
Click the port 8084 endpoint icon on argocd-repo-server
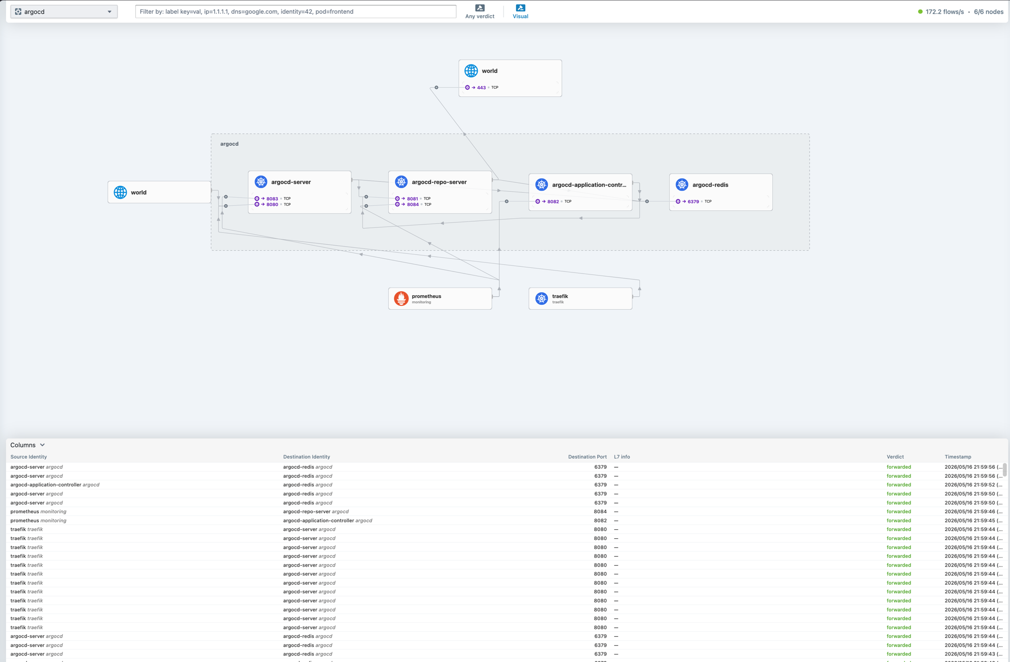pos(397,204)
